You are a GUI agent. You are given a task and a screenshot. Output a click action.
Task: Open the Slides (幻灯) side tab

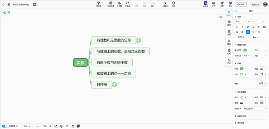(x=229, y=52)
